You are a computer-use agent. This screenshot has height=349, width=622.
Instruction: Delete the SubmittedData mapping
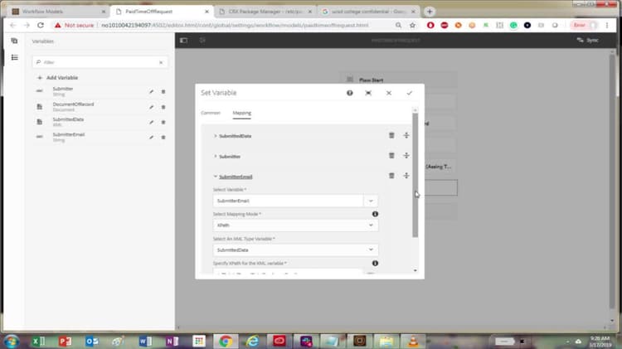coord(391,135)
